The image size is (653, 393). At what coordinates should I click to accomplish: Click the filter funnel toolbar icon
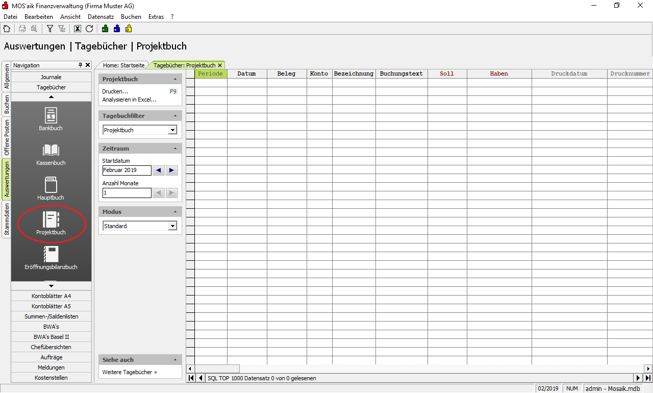pyautogui.click(x=50, y=29)
